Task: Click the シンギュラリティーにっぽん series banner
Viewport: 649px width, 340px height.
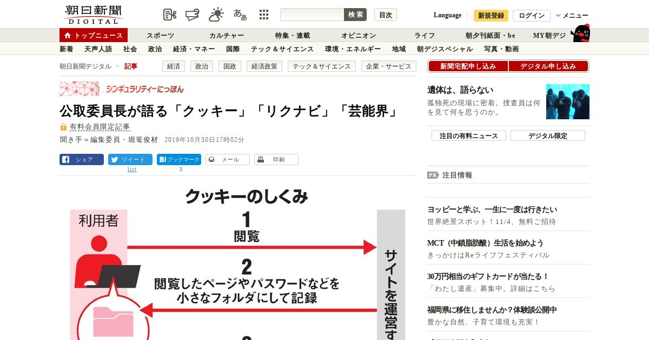Action: point(122,89)
